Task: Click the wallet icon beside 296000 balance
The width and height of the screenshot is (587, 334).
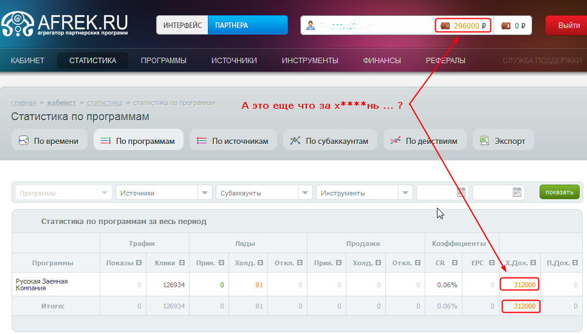Action: [445, 26]
